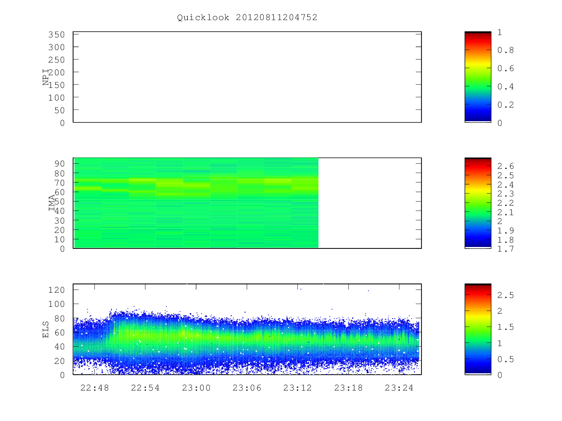Click the 70 tick on IMA axis
Image resolution: width=562 pixels, height=421 pixels.
click(x=60, y=182)
